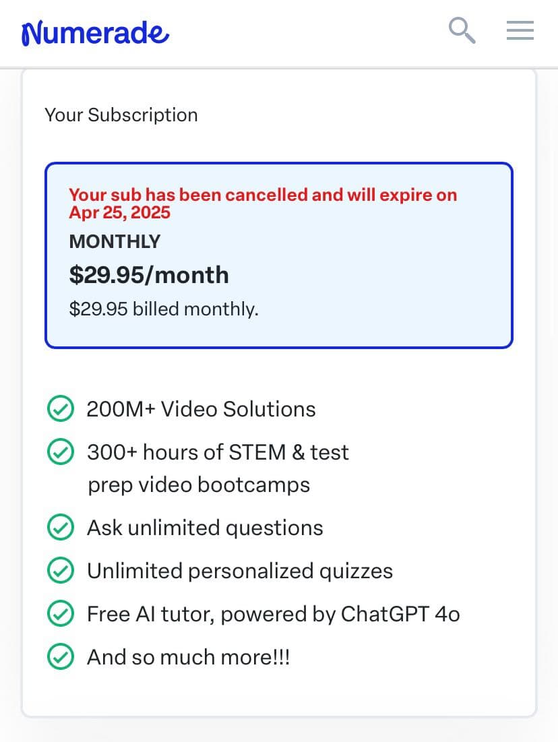Click checkmark icon beside Unlimited personalized quizzes

coord(61,571)
